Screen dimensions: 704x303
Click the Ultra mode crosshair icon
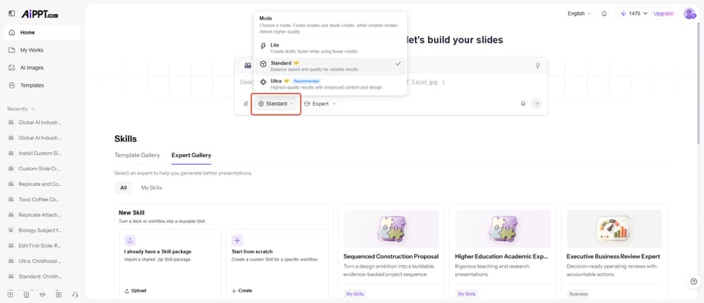click(x=263, y=82)
